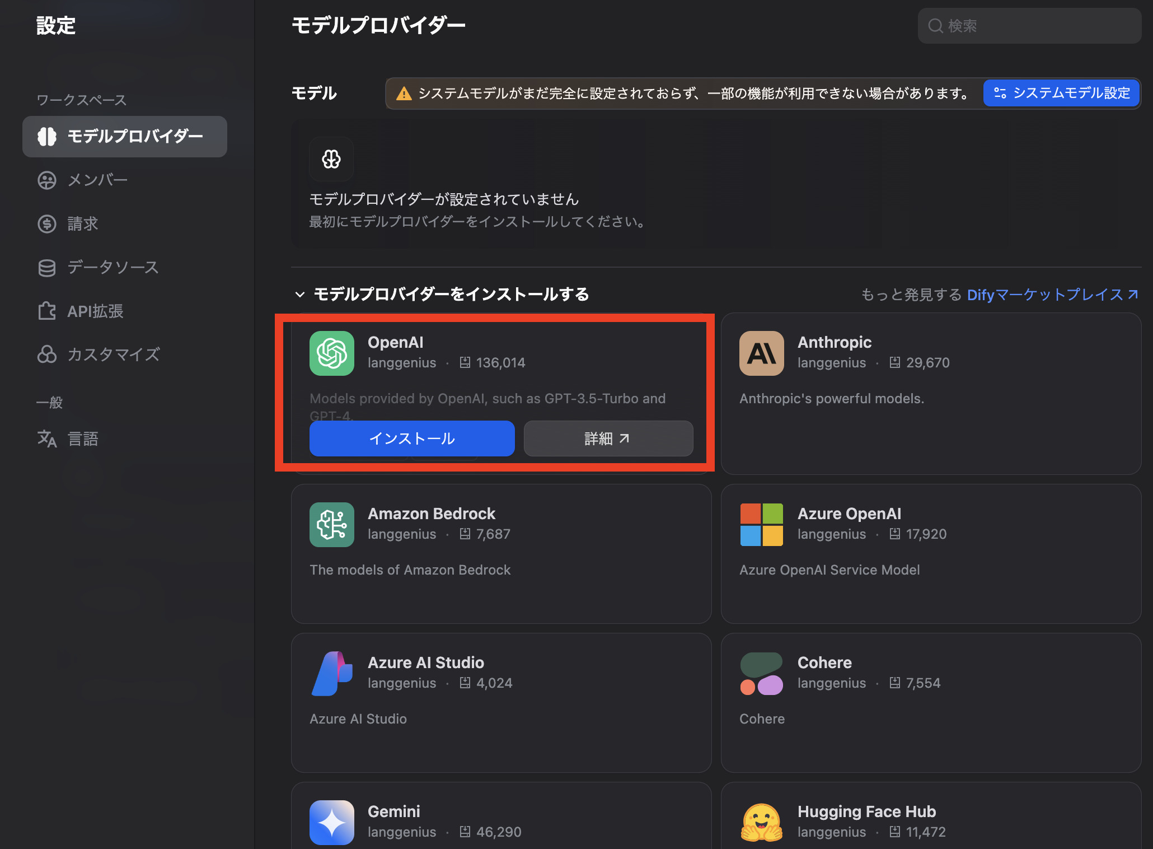The width and height of the screenshot is (1153, 849).
Task: Select the Azure OpenAI card title
Action: [x=850, y=514]
